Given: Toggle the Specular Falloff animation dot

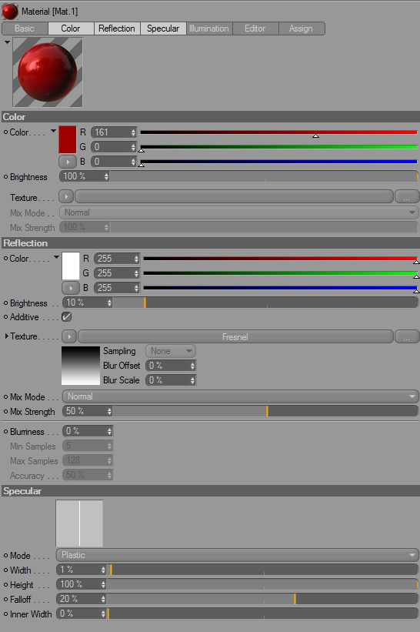Looking at the screenshot, I should 5,600.
